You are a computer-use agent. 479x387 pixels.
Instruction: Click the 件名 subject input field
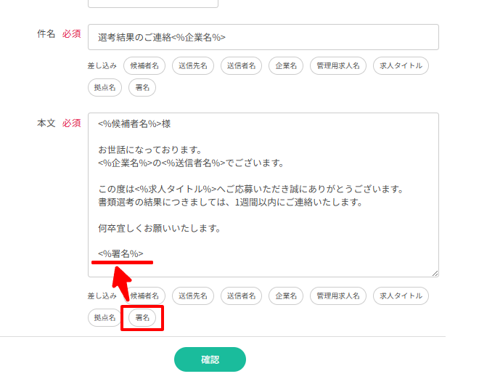click(x=263, y=37)
